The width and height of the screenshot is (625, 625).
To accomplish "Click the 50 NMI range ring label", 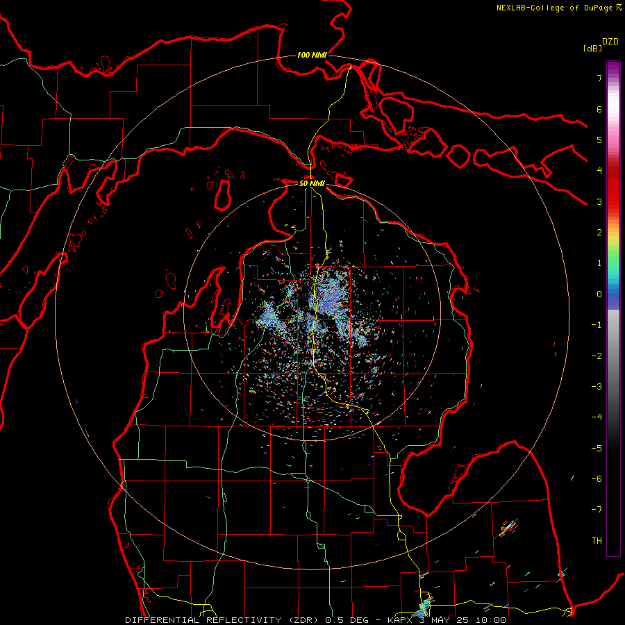I will pos(312,183).
